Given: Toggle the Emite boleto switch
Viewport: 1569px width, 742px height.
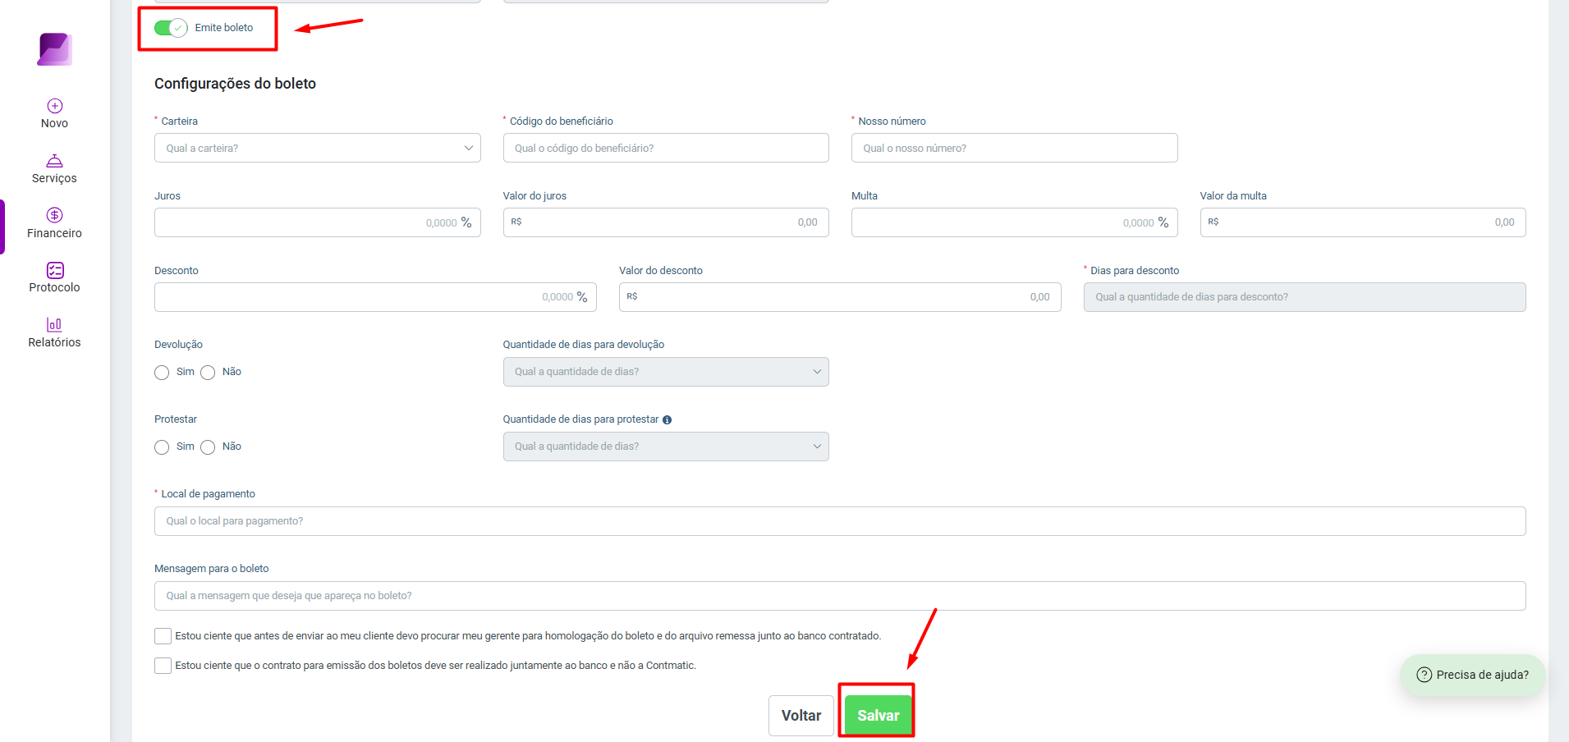Looking at the screenshot, I should [171, 28].
